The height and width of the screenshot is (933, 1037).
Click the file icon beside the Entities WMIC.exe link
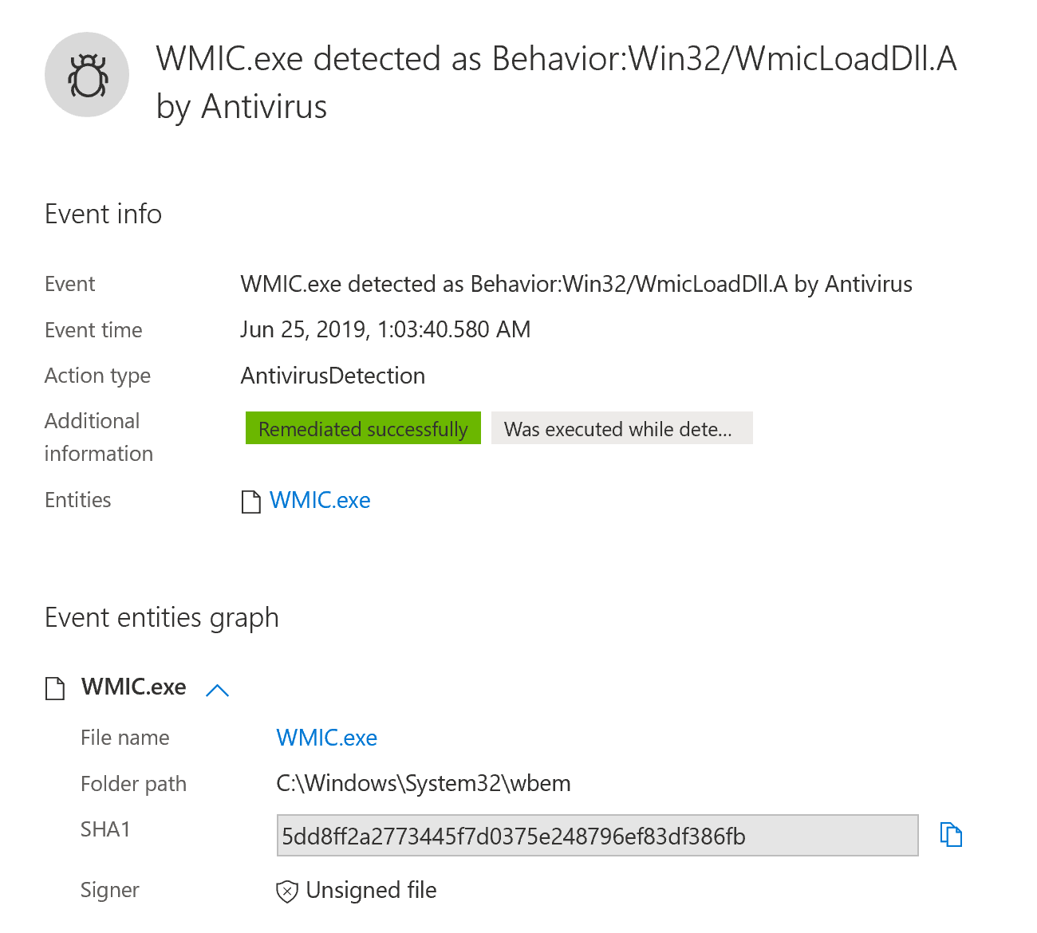point(251,502)
